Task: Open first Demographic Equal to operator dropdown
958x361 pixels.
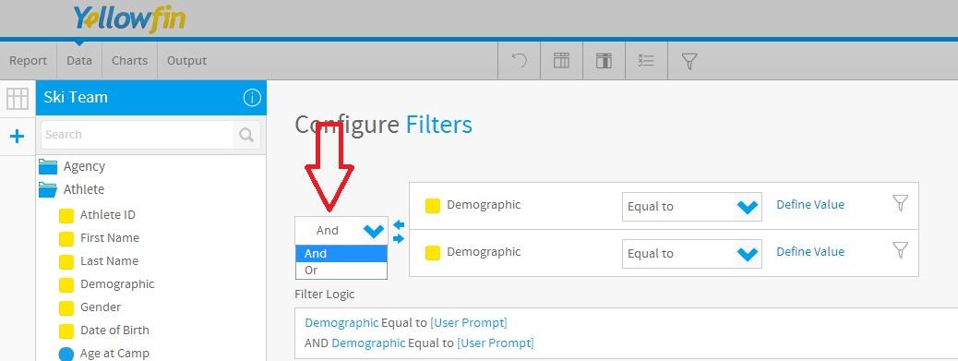Action: click(691, 207)
